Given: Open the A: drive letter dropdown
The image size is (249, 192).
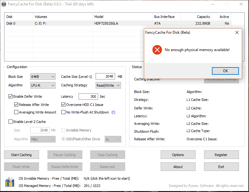Looking at the screenshot, I should (113, 139).
